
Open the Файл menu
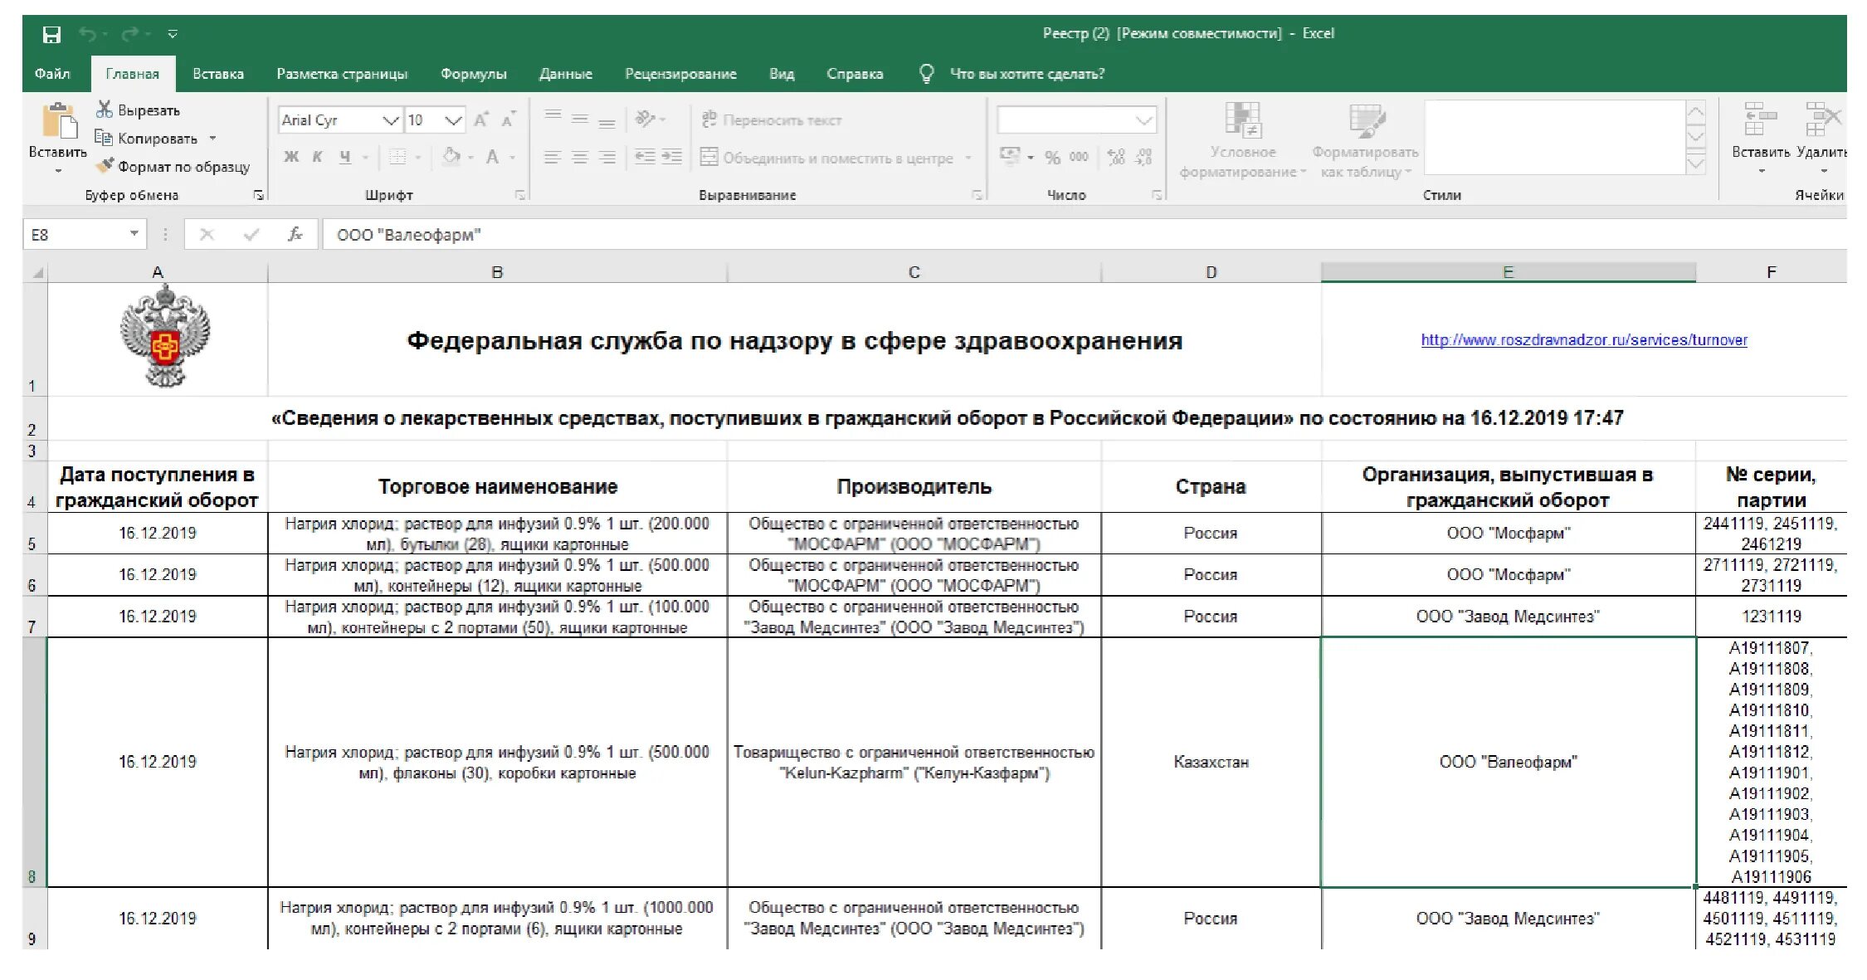(52, 74)
